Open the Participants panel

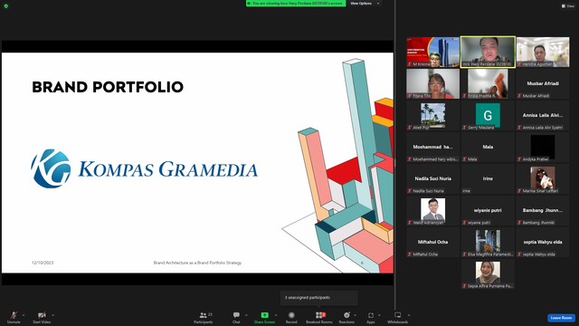(x=204, y=317)
